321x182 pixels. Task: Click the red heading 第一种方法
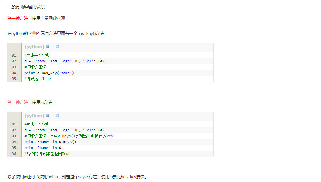[x=18, y=18]
